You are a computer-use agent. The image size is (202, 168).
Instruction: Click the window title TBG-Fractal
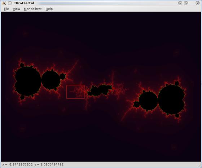pyautogui.click(x=24, y=3)
